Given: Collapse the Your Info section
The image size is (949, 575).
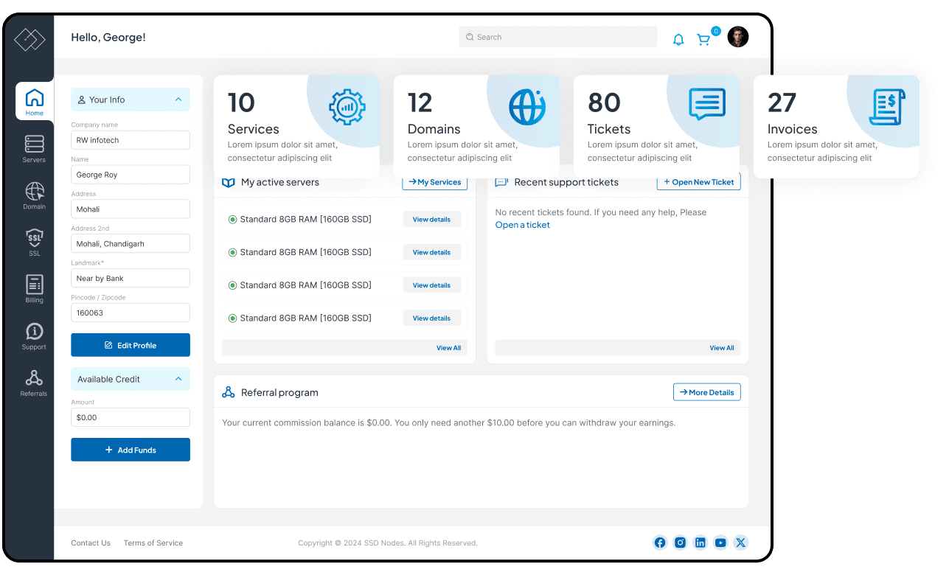Looking at the screenshot, I should click(178, 100).
